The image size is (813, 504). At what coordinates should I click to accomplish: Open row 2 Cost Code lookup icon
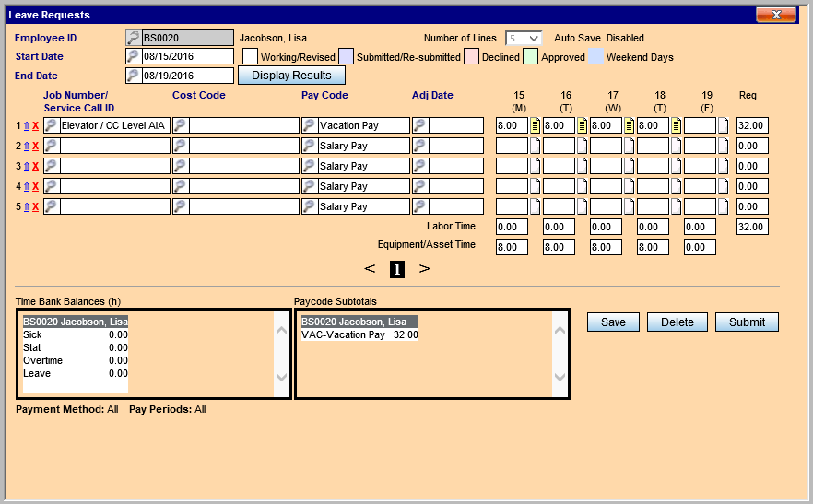point(181,146)
